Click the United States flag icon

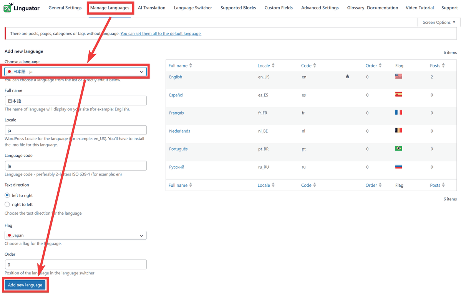click(x=398, y=76)
